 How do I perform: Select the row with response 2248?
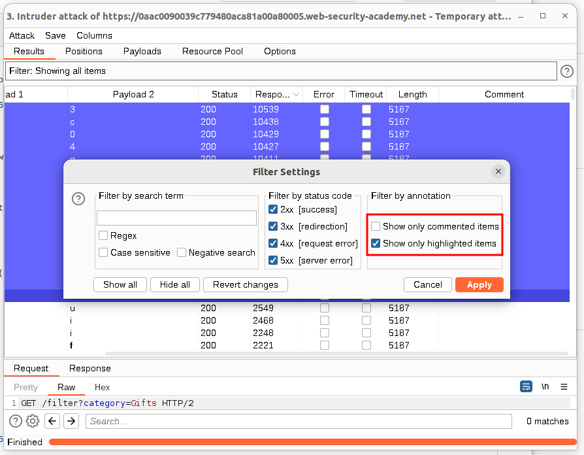pyautogui.click(x=287, y=333)
